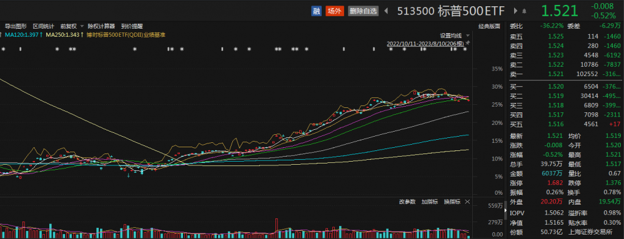Click the 金额 value 6037万
Screen dimensions: 624x239
pos(553,173)
